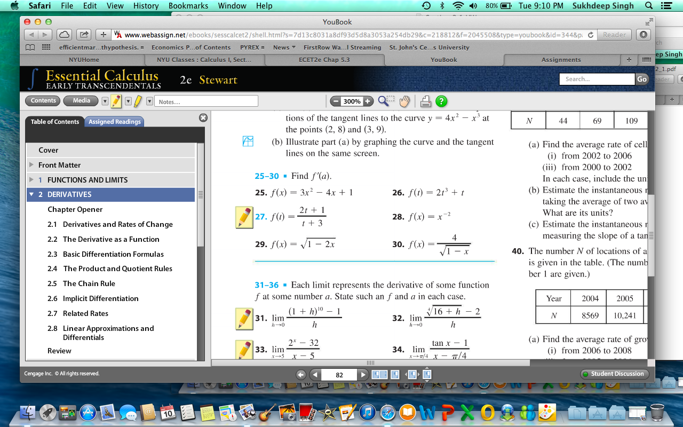Open the Chapter Opener entry

tap(75, 209)
